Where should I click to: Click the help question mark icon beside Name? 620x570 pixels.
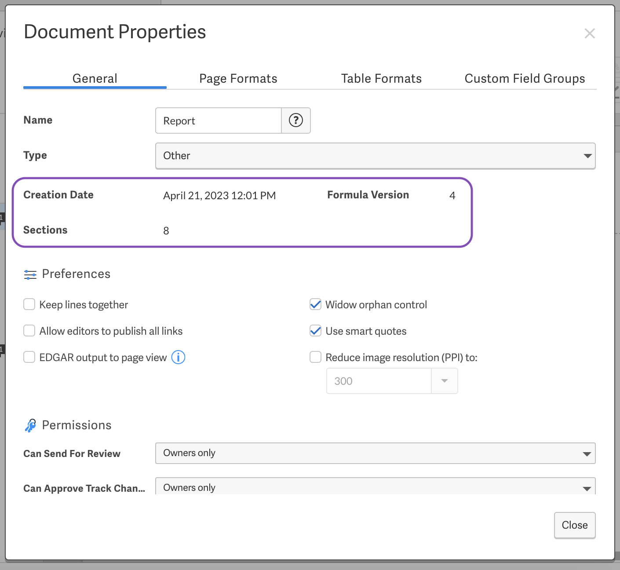[x=296, y=120]
